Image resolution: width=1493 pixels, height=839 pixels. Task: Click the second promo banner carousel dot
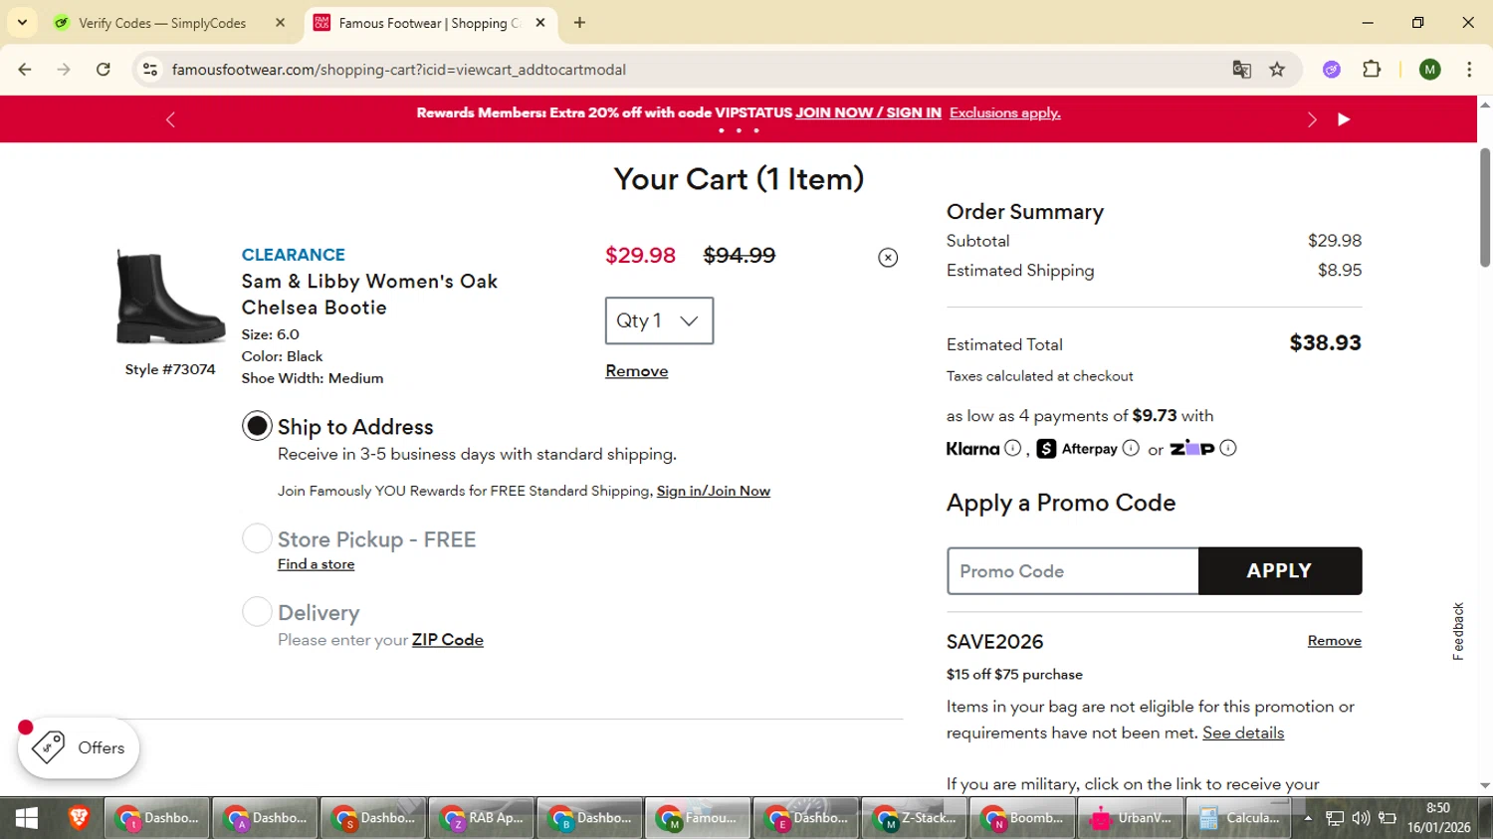pos(739,130)
